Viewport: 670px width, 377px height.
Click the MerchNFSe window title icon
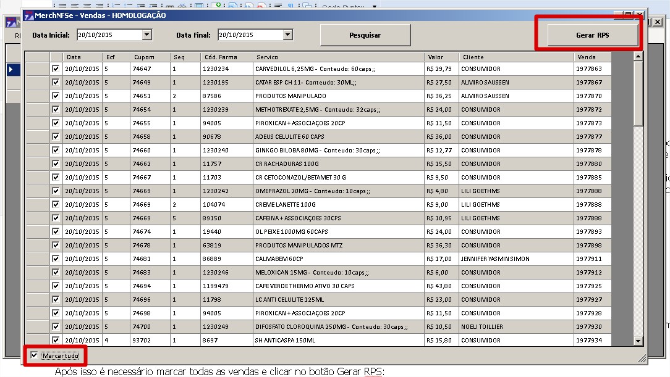[x=29, y=15]
